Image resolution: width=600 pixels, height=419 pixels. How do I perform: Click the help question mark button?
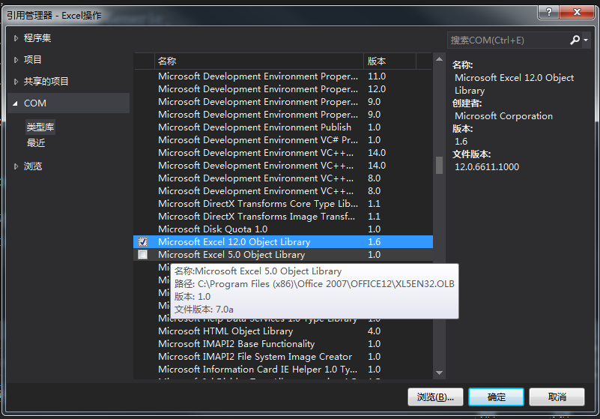coord(548,12)
